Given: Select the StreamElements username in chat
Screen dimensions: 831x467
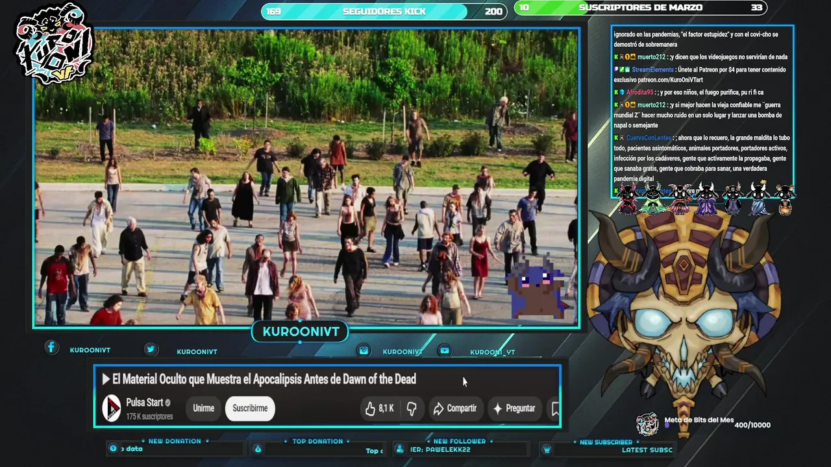Looking at the screenshot, I should tap(652, 69).
